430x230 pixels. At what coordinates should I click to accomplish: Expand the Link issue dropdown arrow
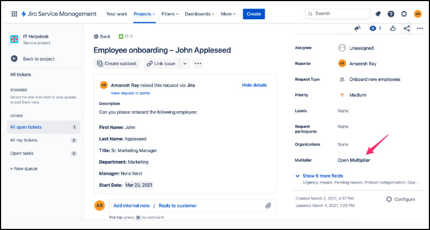[x=185, y=64]
